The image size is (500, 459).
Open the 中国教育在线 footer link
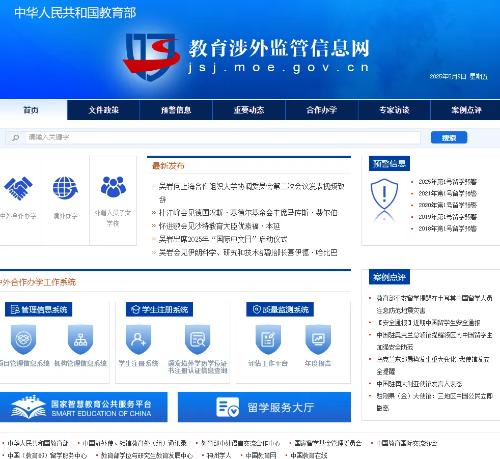tap(309, 455)
